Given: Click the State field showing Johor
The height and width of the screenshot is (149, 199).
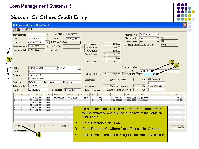Looking at the screenshot, I should coord(74,82).
